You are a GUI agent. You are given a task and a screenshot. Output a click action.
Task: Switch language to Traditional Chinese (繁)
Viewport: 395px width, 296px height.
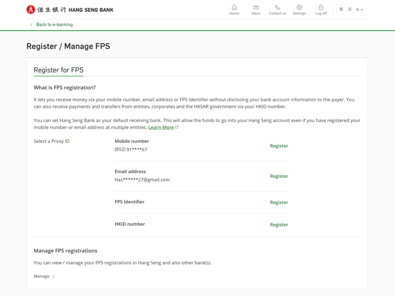tap(341, 10)
